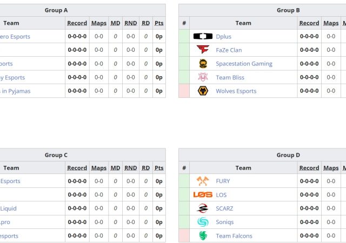Click the Wolves Esports logo

tap(203, 91)
